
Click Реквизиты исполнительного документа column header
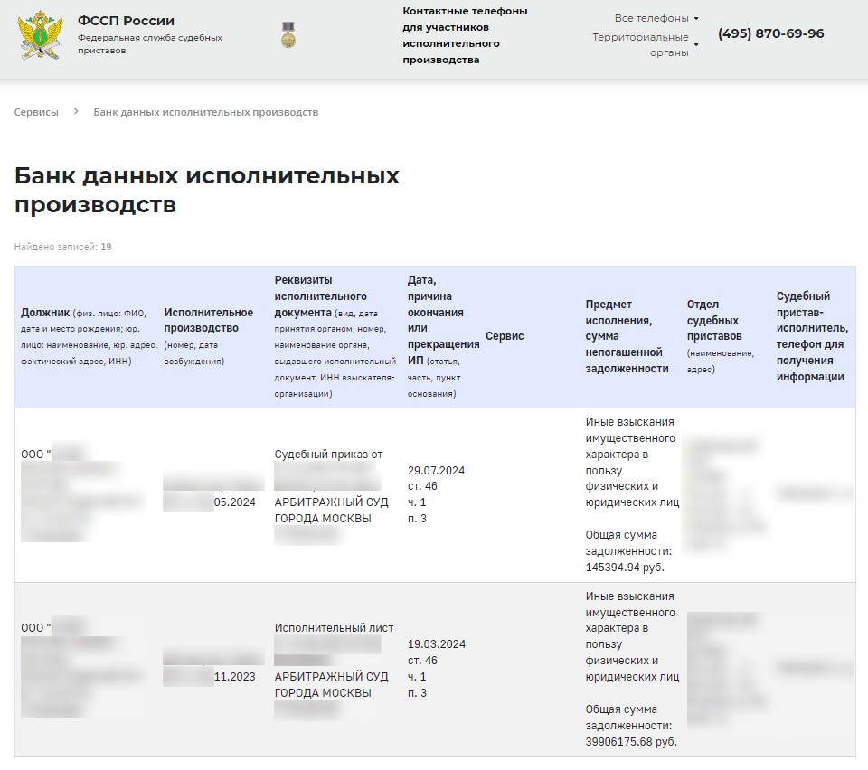(335, 336)
